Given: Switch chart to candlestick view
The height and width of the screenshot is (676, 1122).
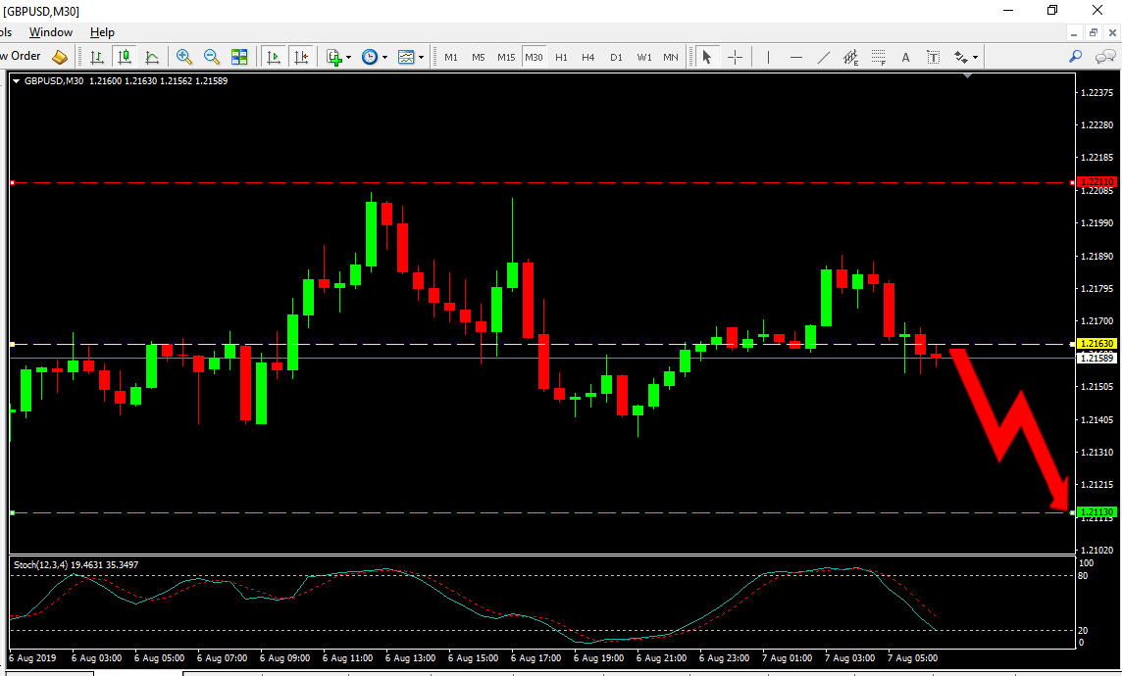Looking at the screenshot, I should click(x=125, y=57).
